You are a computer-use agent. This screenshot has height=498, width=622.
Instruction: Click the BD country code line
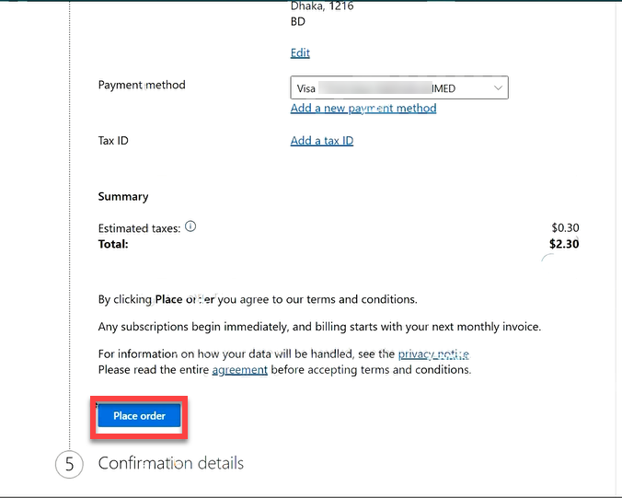tap(298, 21)
